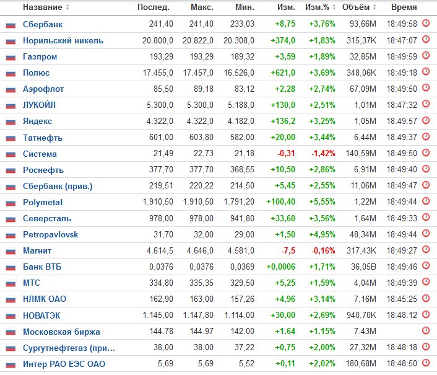Click the clock icon in Petropavlovsk row
Image resolution: width=437 pixels, height=375 pixels.
point(426,233)
